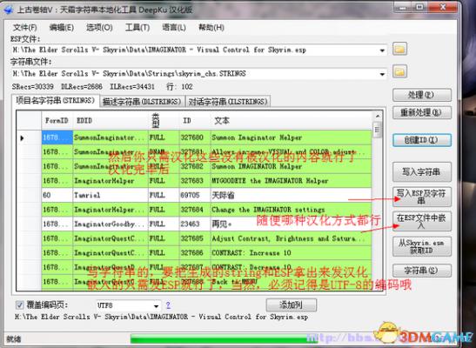Close the DeepKu window
476x348 pixels.
[x=443, y=7]
